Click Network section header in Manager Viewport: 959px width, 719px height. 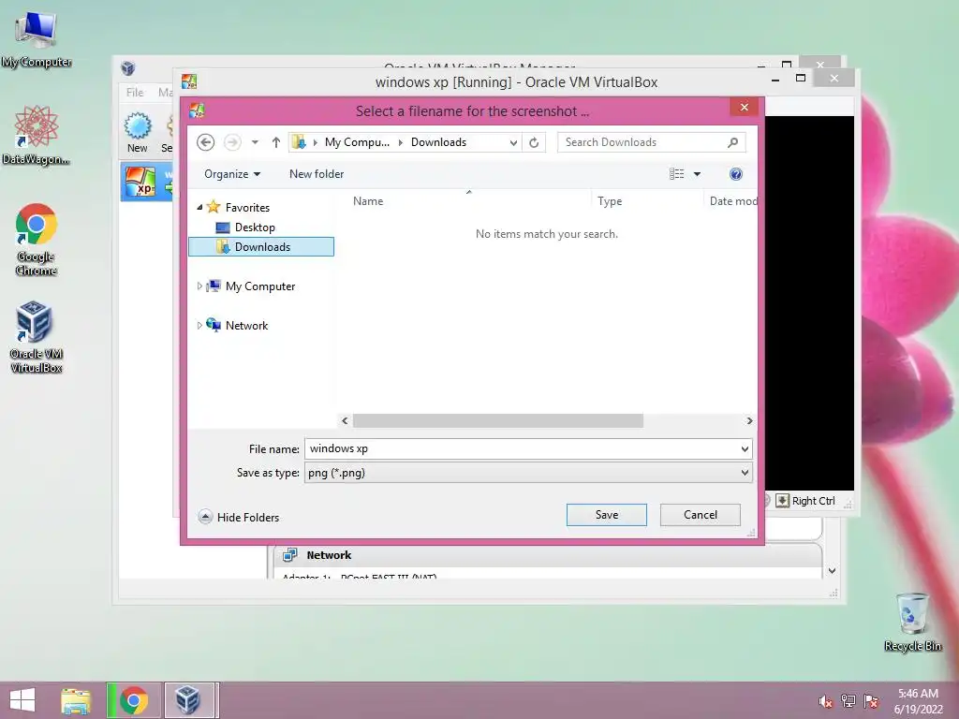[329, 555]
